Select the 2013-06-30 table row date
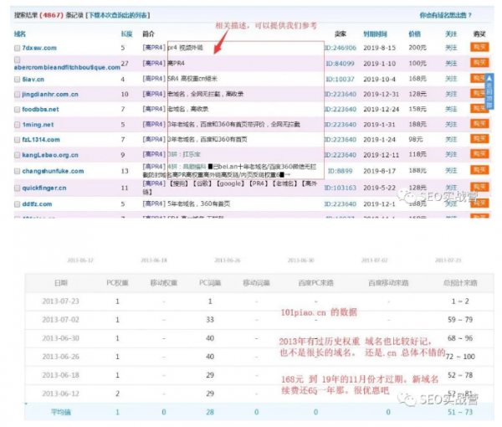Viewport: 502px width, 427px height. 60,338
